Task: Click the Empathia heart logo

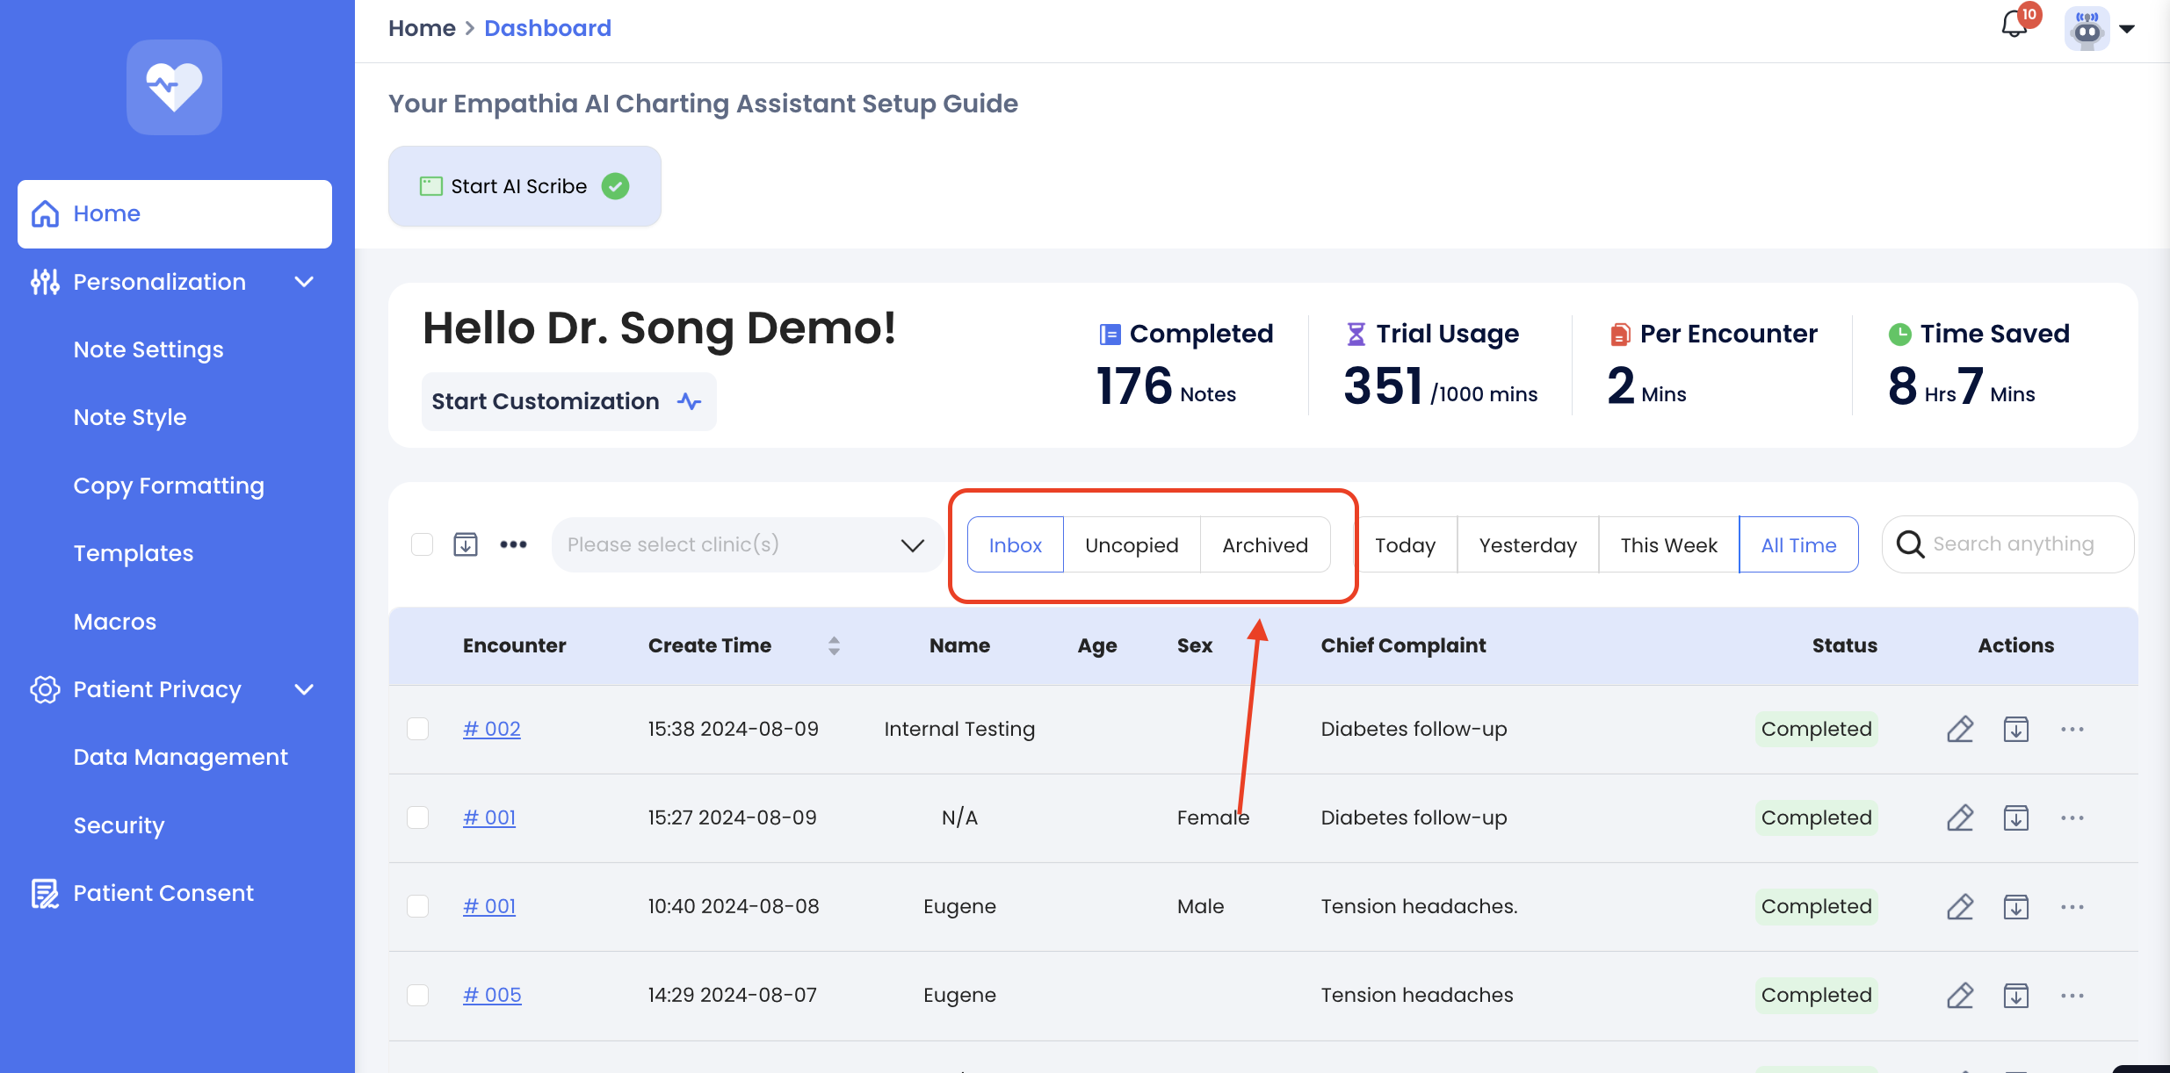Action: (174, 87)
